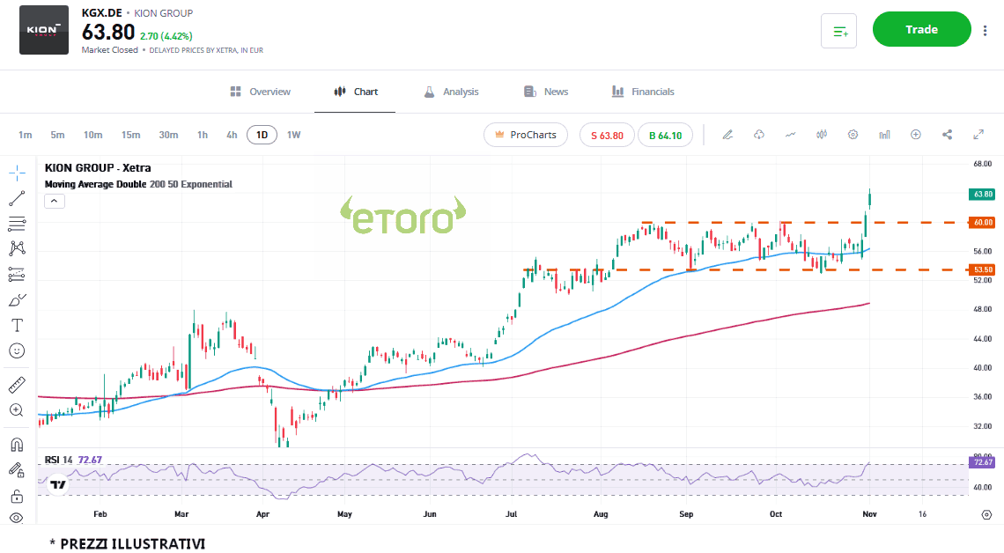Toggle lock all drawings
The height and width of the screenshot is (553, 1004).
17,496
